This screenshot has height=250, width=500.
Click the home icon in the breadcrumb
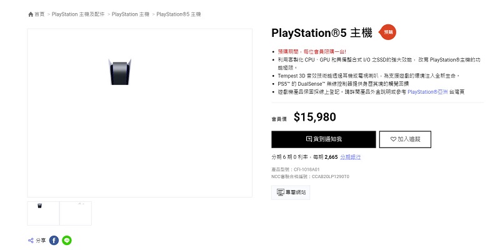point(31,14)
